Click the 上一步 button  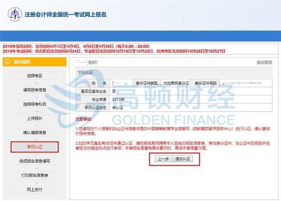coord(163,159)
